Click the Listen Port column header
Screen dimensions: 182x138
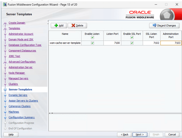coord(112,36)
